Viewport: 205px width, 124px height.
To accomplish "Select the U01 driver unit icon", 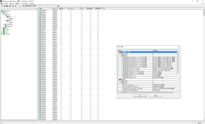I will (8, 17).
